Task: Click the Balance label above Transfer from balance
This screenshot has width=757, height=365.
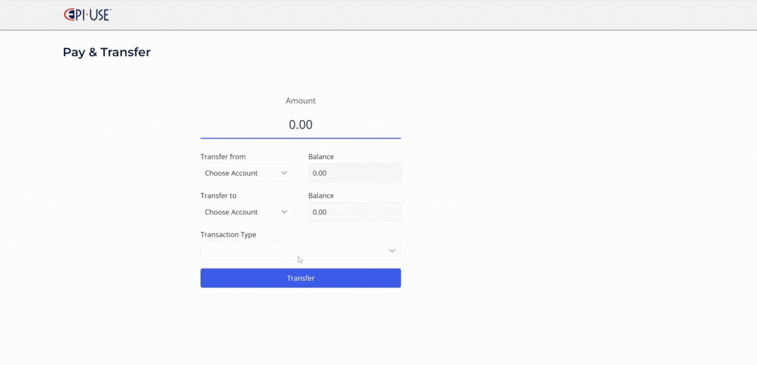Action: pos(321,157)
